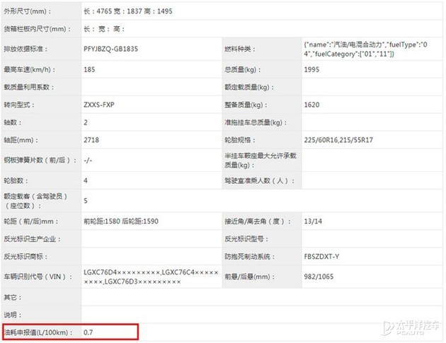
Task: Select tire spec '225/60R16,215/55R17'
Action: [x=338, y=140]
